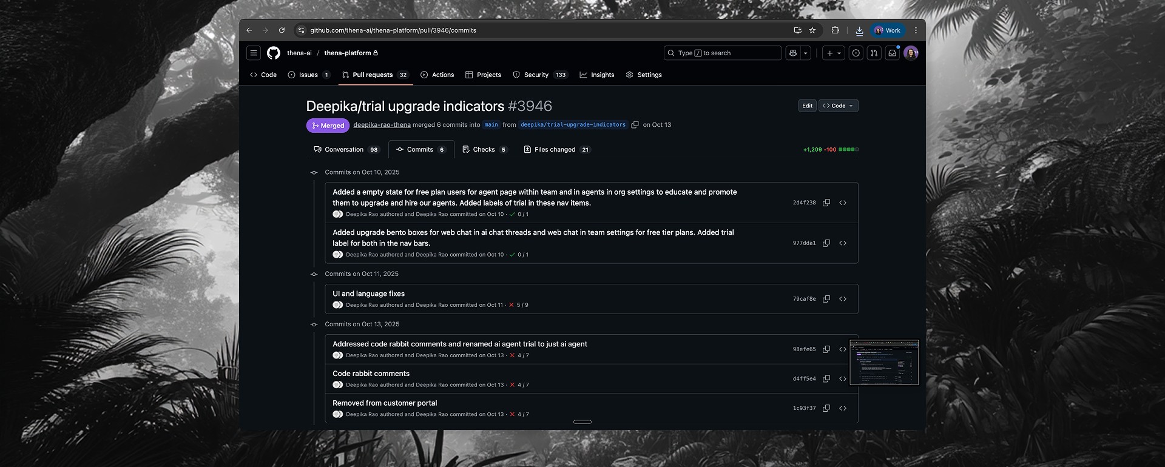The height and width of the screenshot is (467, 1165).
Task: Open issues icon in header
Action: tap(856, 53)
